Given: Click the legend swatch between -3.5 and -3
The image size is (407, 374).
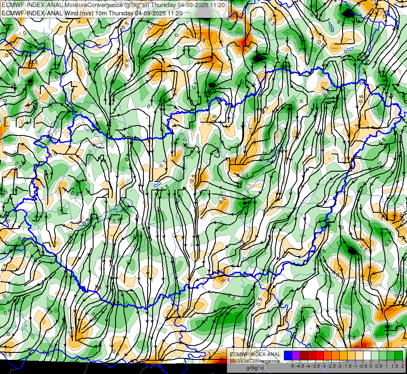Looking at the screenshot, I should point(320,355).
